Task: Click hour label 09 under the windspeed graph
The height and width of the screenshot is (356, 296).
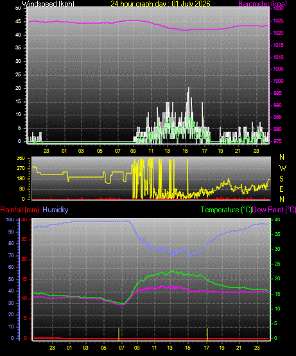Action: 133,151
